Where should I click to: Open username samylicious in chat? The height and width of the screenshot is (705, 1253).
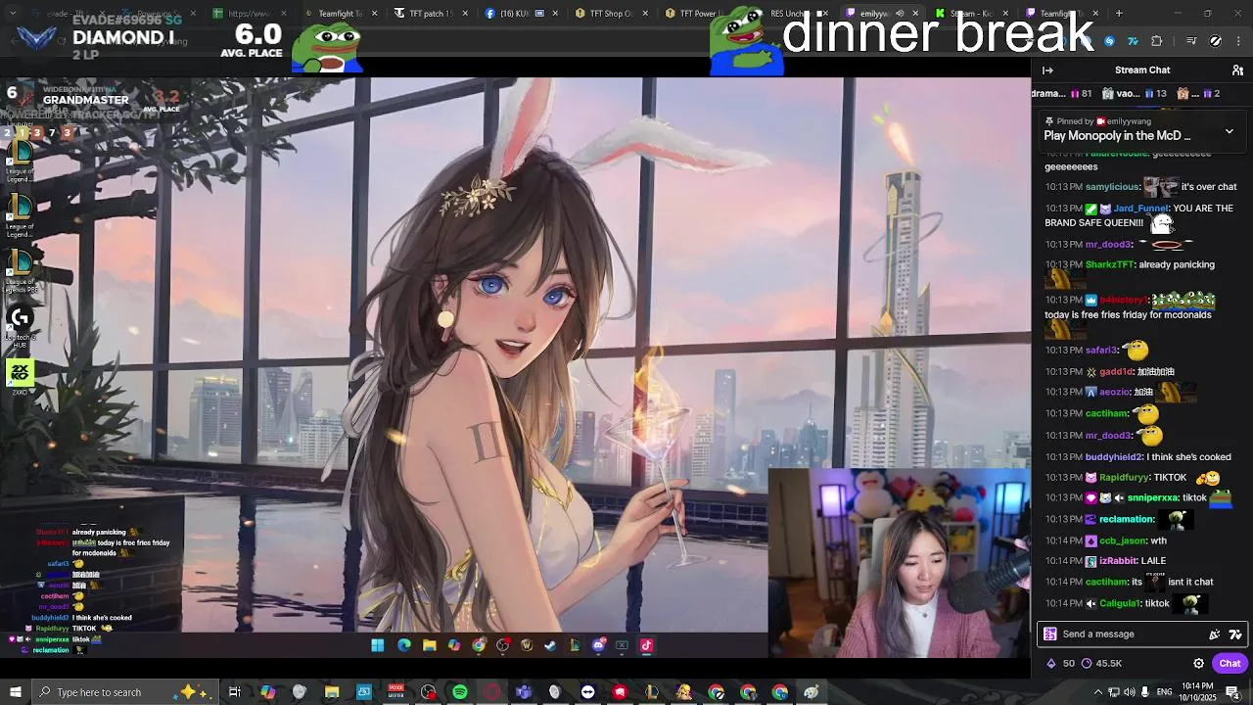[1112, 187]
